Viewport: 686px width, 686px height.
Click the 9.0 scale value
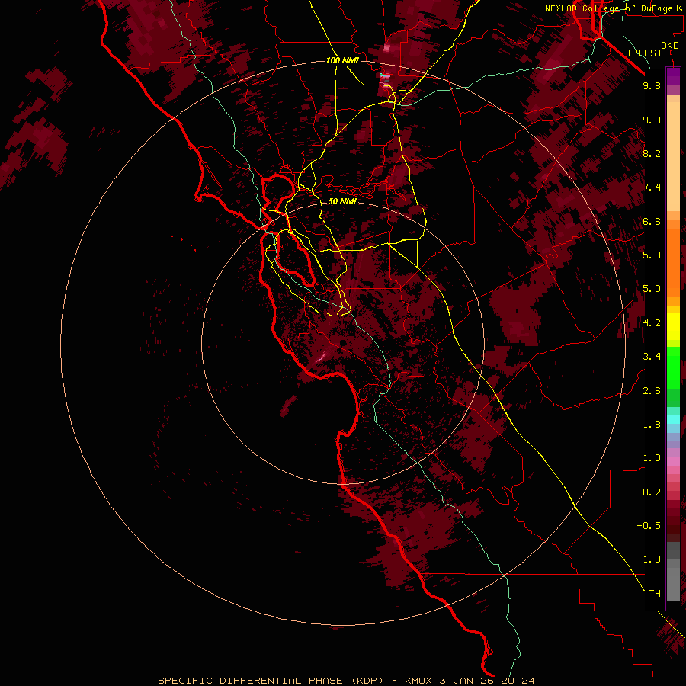[x=652, y=120]
